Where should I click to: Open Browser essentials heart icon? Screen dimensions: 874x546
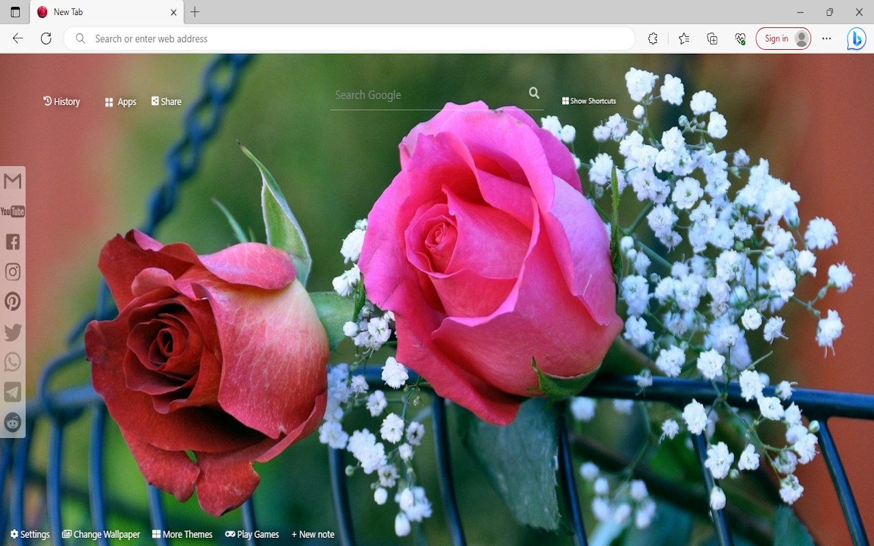click(739, 39)
